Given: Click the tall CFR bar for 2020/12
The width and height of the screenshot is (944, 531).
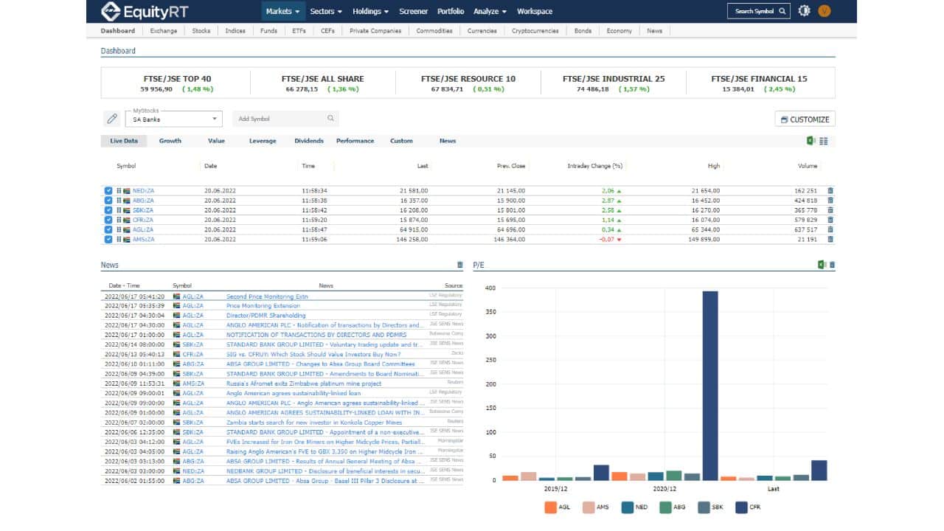Looking at the screenshot, I should point(710,386).
